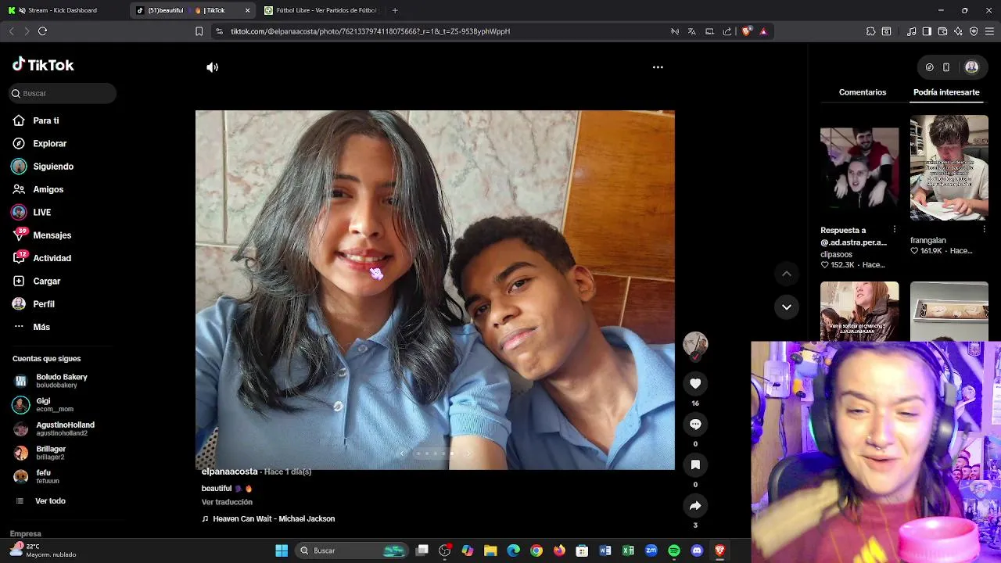Share the post using the arrow icon
This screenshot has width=1001, height=563.
(x=695, y=505)
